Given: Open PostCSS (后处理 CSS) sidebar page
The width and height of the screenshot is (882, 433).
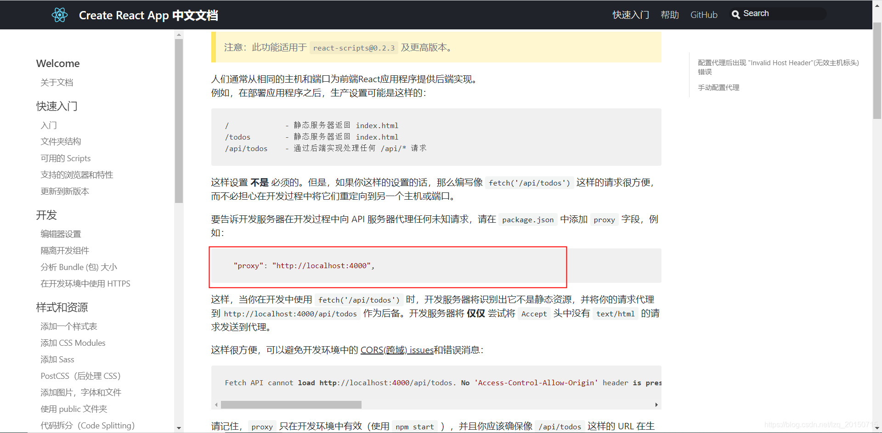Looking at the screenshot, I should pos(81,376).
